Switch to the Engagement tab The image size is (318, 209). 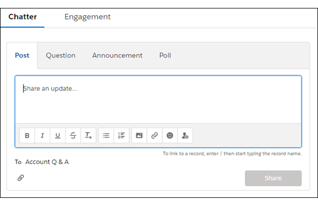[87, 16]
